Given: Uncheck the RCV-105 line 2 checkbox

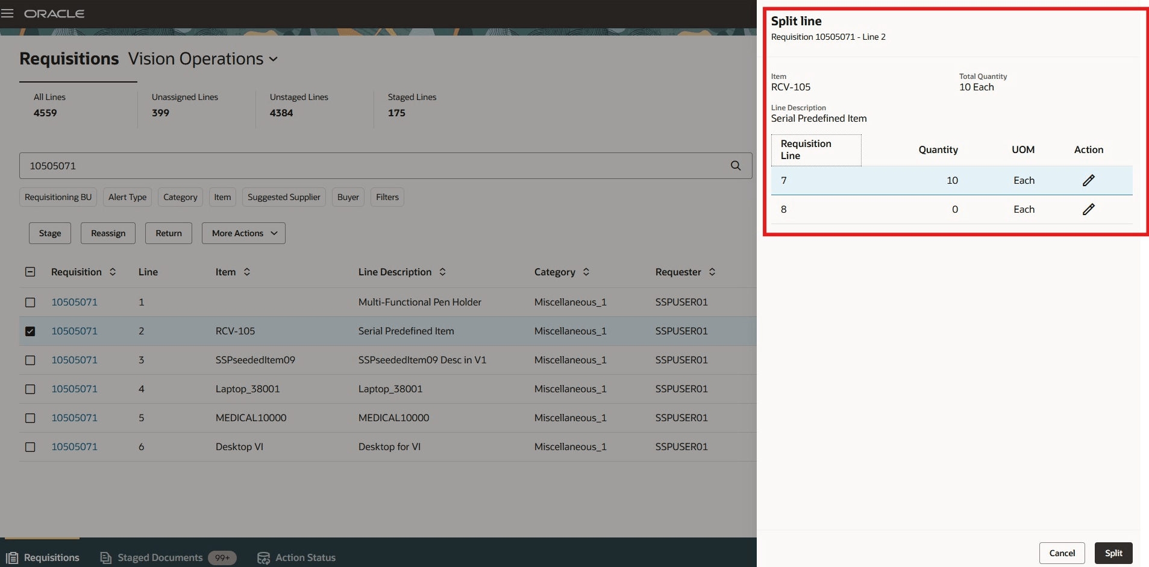Looking at the screenshot, I should 30,331.
